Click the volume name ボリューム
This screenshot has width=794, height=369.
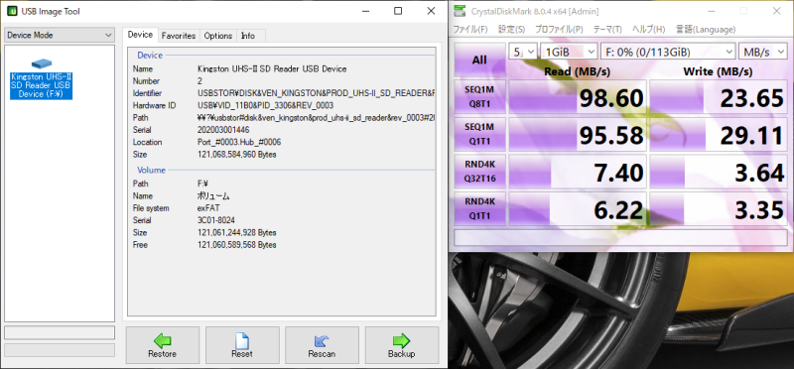coord(213,195)
